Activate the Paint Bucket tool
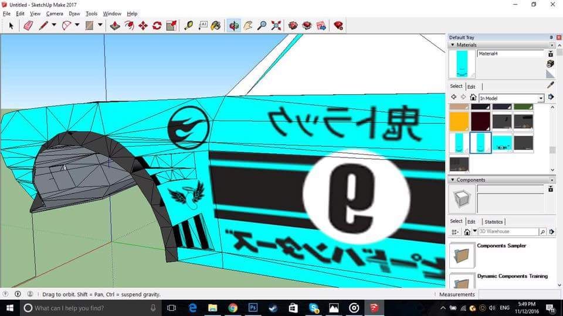The width and height of the screenshot is (563, 316). 216,26
